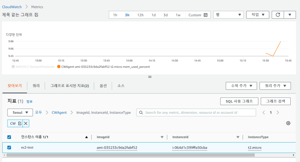
Task: Click the 그래프 검색 button
Action: click(x=276, y=101)
